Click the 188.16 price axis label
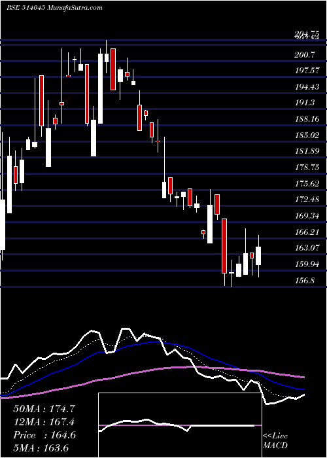Viewport: 327px width, 458px height. pyautogui.click(x=307, y=119)
